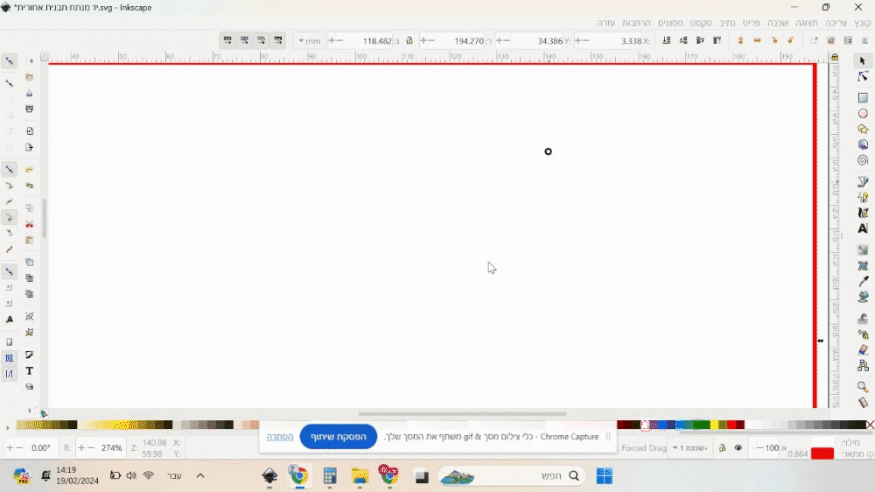
Task: Select the Star polygon tool
Action: pyautogui.click(x=863, y=129)
